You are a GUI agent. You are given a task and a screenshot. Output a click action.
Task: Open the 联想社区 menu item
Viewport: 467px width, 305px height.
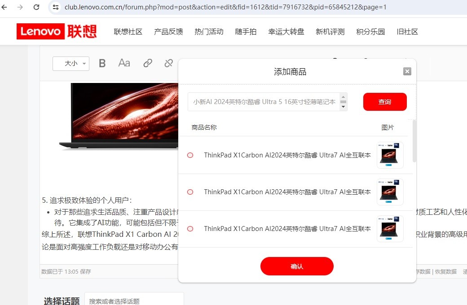tap(128, 31)
